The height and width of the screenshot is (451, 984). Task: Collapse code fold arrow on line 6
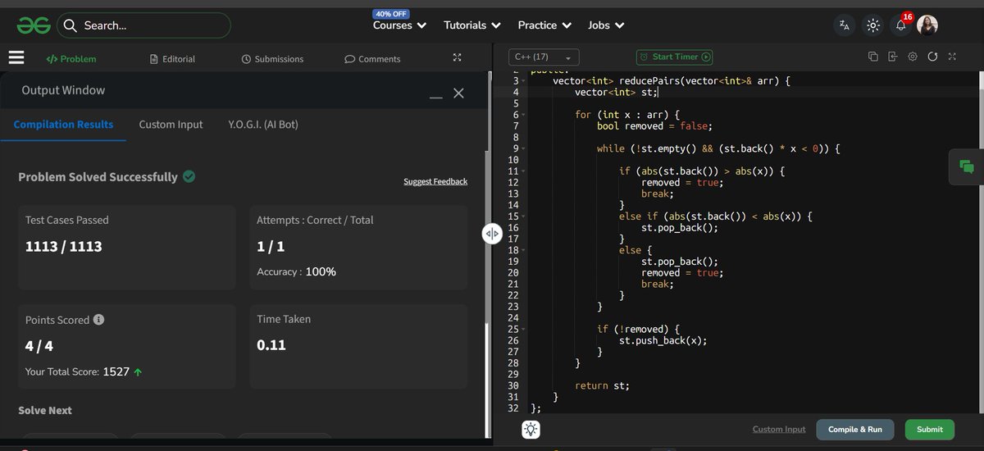pos(523,115)
